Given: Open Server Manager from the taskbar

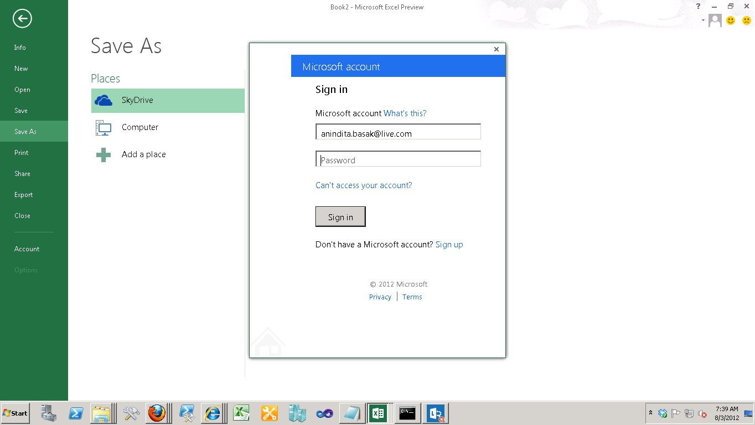Looking at the screenshot, I should point(49,413).
